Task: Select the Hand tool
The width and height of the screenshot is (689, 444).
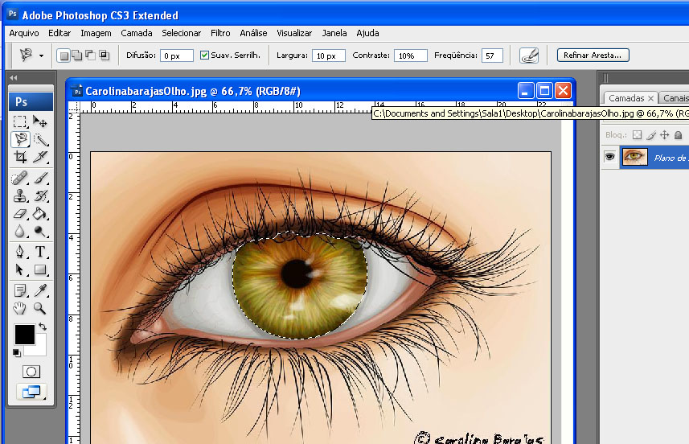Action: point(20,308)
